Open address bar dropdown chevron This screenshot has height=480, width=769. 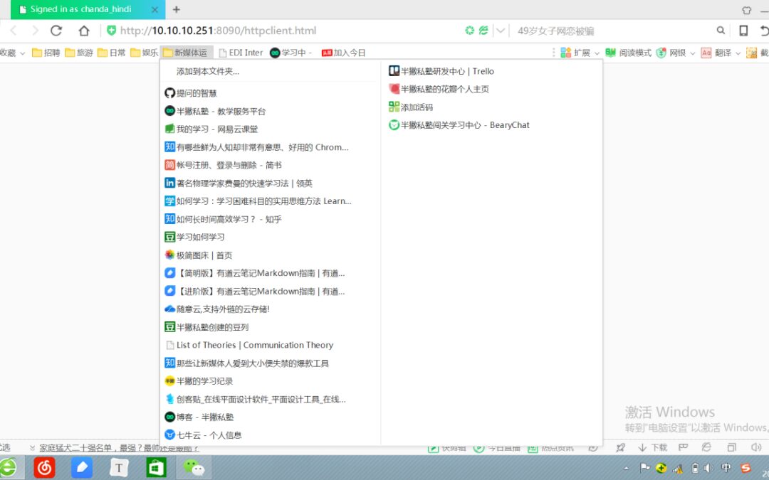click(x=501, y=31)
